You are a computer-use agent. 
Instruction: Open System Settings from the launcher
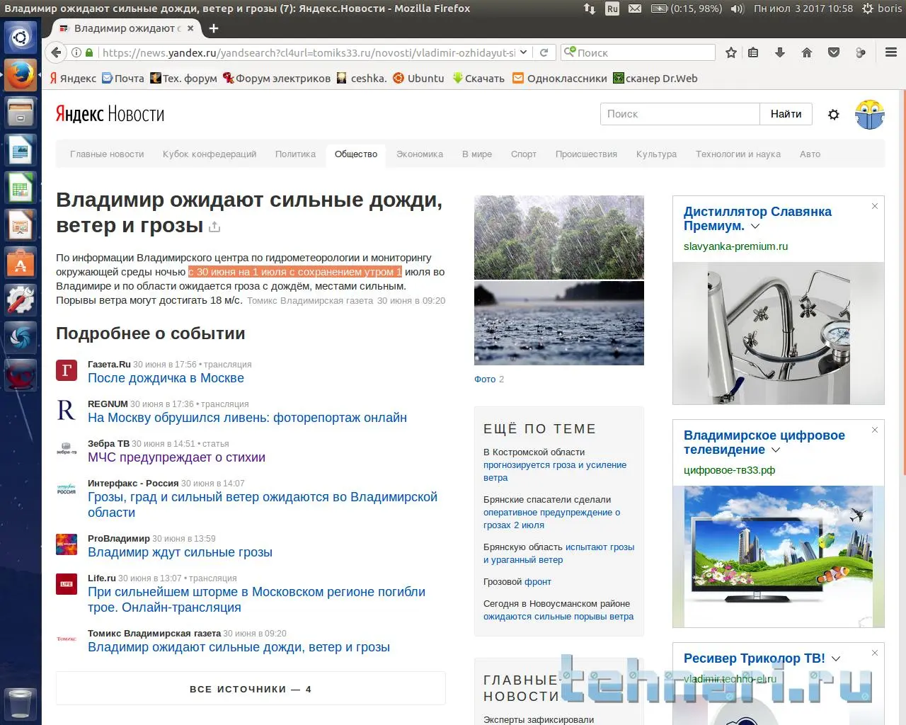[x=21, y=301]
